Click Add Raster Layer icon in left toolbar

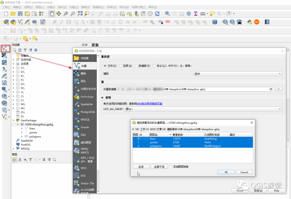pos(4,55)
